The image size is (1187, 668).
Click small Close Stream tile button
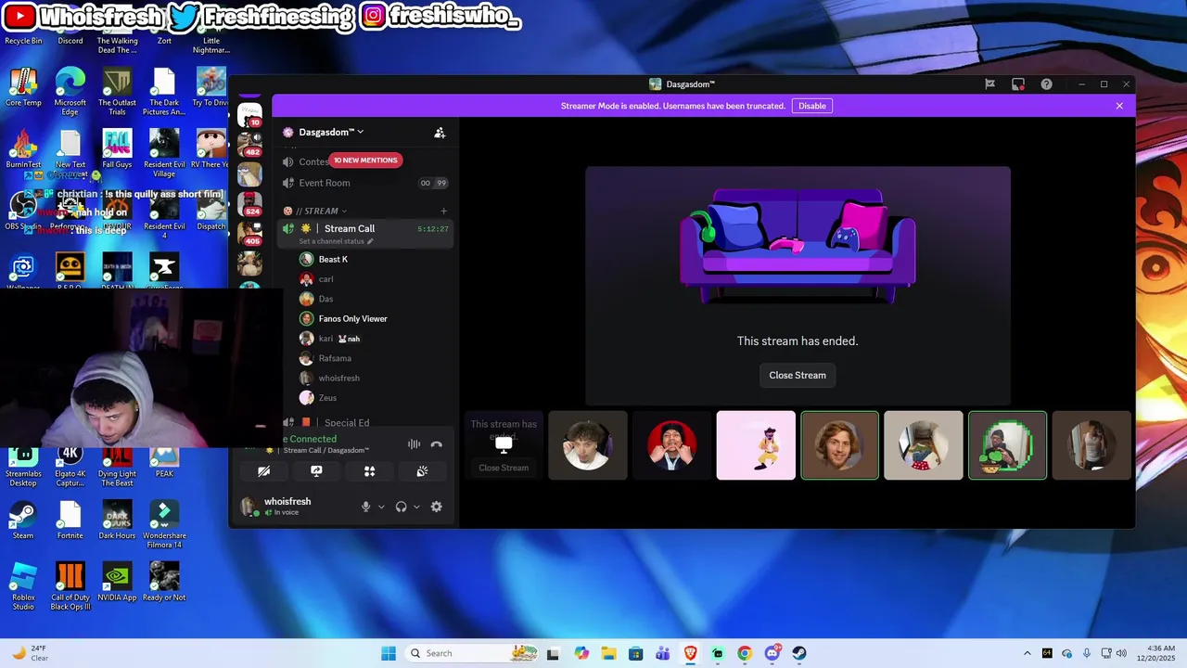click(504, 468)
